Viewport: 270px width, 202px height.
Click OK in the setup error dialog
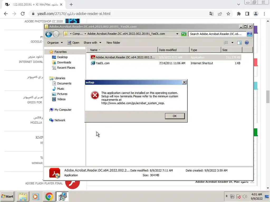coord(175,116)
